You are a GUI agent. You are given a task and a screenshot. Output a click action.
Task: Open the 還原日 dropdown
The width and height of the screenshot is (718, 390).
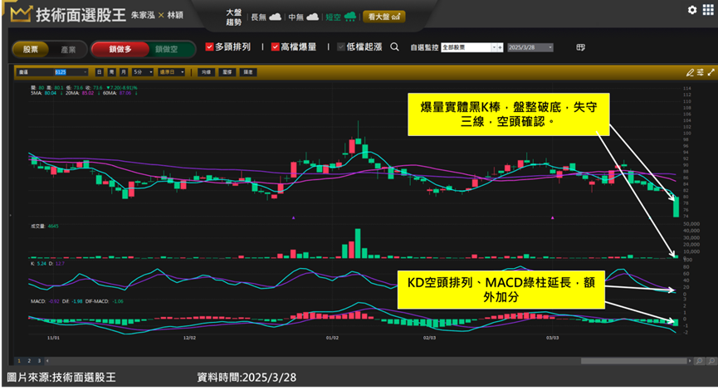[x=171, y=72]
